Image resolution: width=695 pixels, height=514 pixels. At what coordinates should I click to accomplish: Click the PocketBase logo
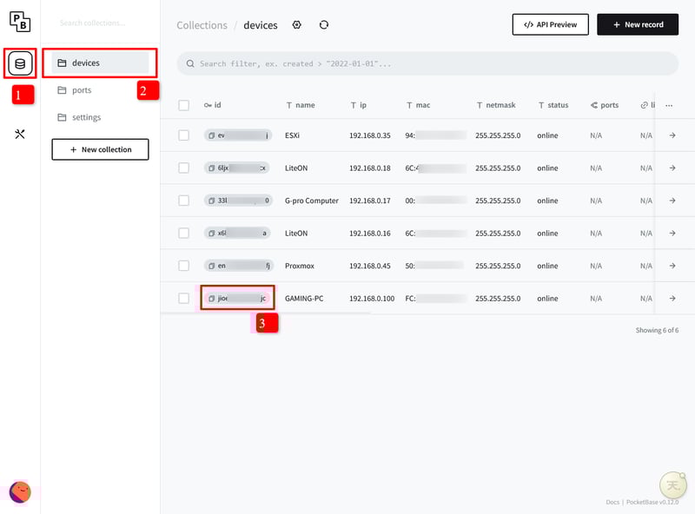[20, 23]
